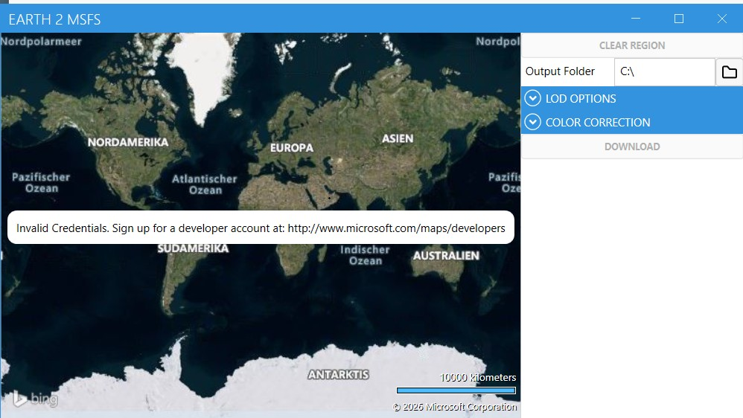Click the Output Folder label
The image size is (743, 418).
[560, 71]
